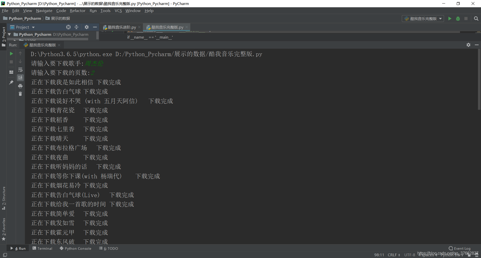Click the stop button in main toolbar
Screen dimensions: 481x258
pyautogui.click(x=466, y=19)
